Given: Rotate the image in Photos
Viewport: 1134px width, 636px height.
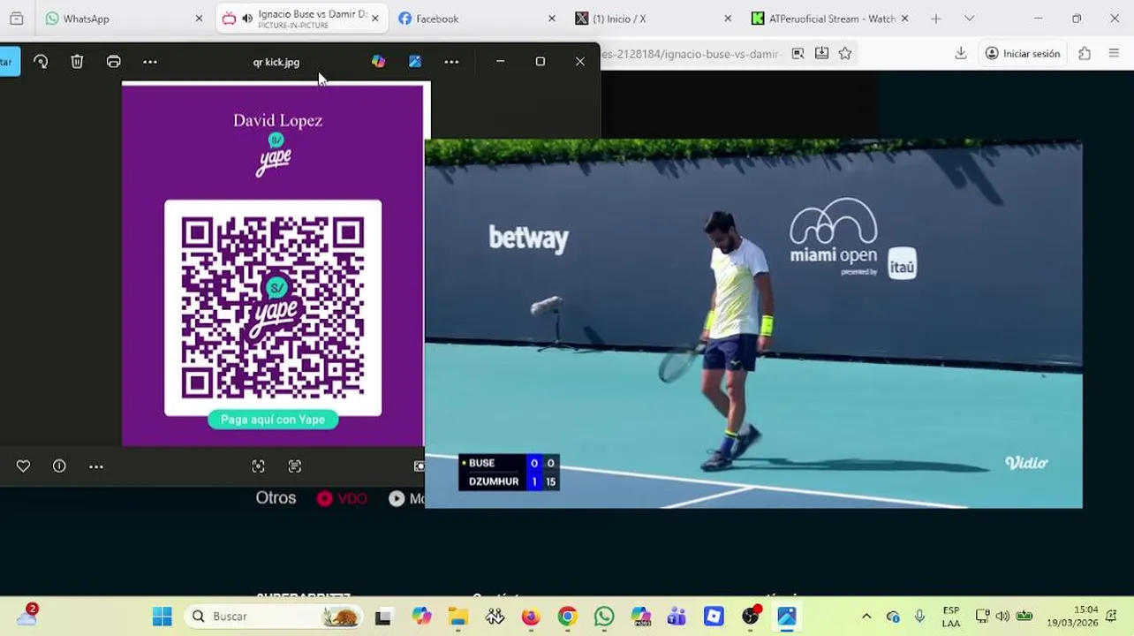Looking at the screenshot, I should tap(41, 62).
